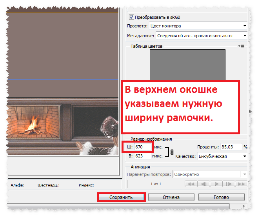Image resolution: width=258 pixels, height=217 pixels.
Task: Step to next animation frame
Action: (229, 184)
